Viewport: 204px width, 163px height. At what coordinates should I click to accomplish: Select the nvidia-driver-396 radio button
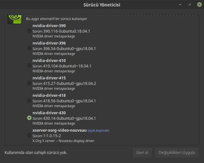29,48
